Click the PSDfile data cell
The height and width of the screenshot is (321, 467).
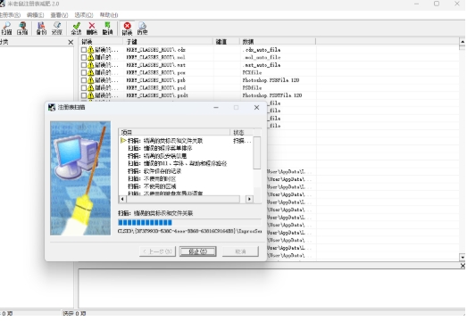252,87
